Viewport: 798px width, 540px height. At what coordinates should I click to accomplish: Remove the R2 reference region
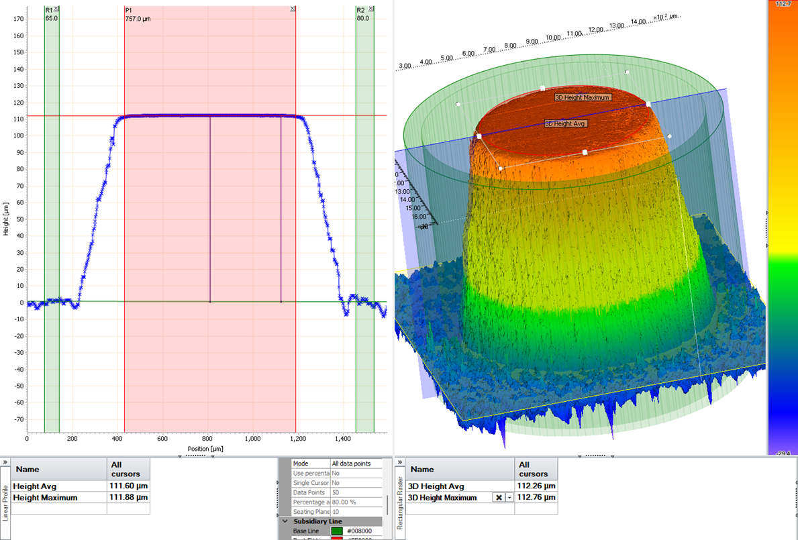371,9
